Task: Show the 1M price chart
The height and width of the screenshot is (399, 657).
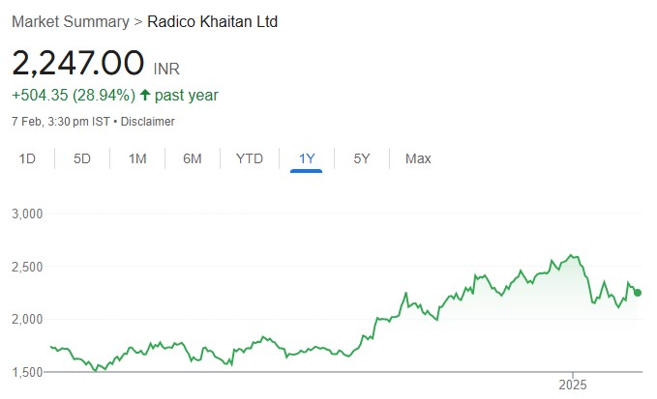Action: (137, 158)
